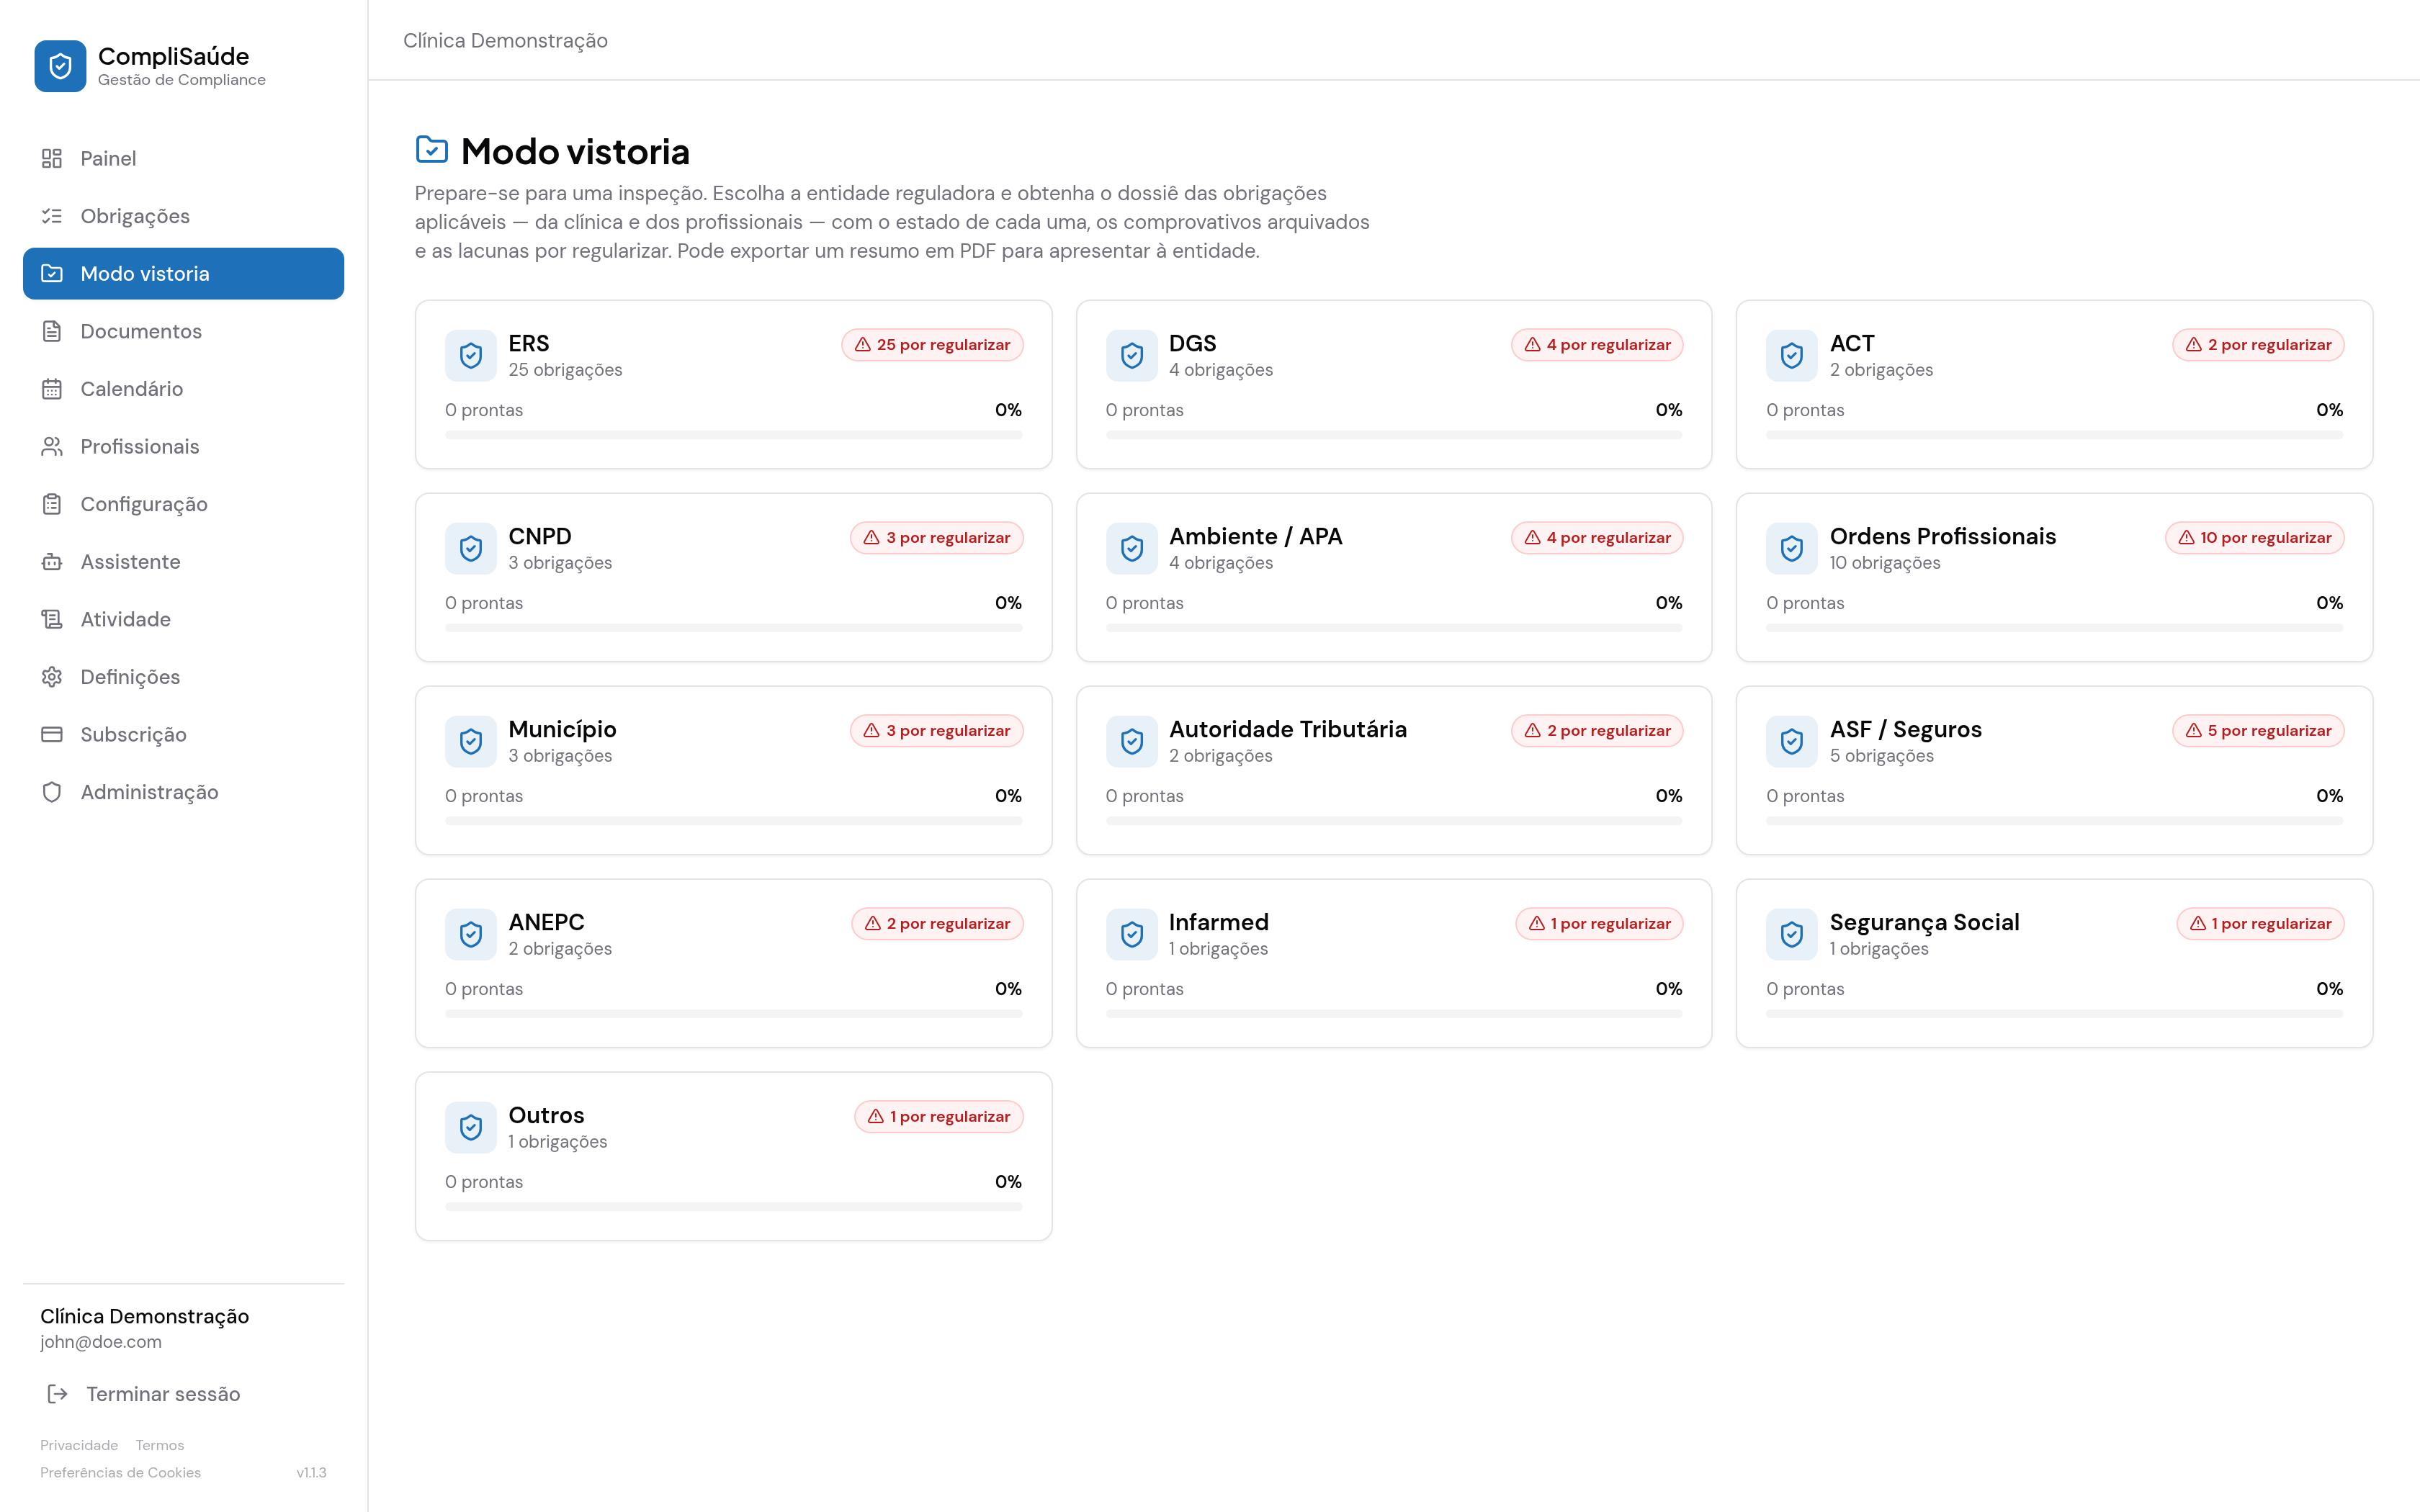Click the Terminar sessão logout icon
The image size is (2420, 1512).
point(58,1394)
